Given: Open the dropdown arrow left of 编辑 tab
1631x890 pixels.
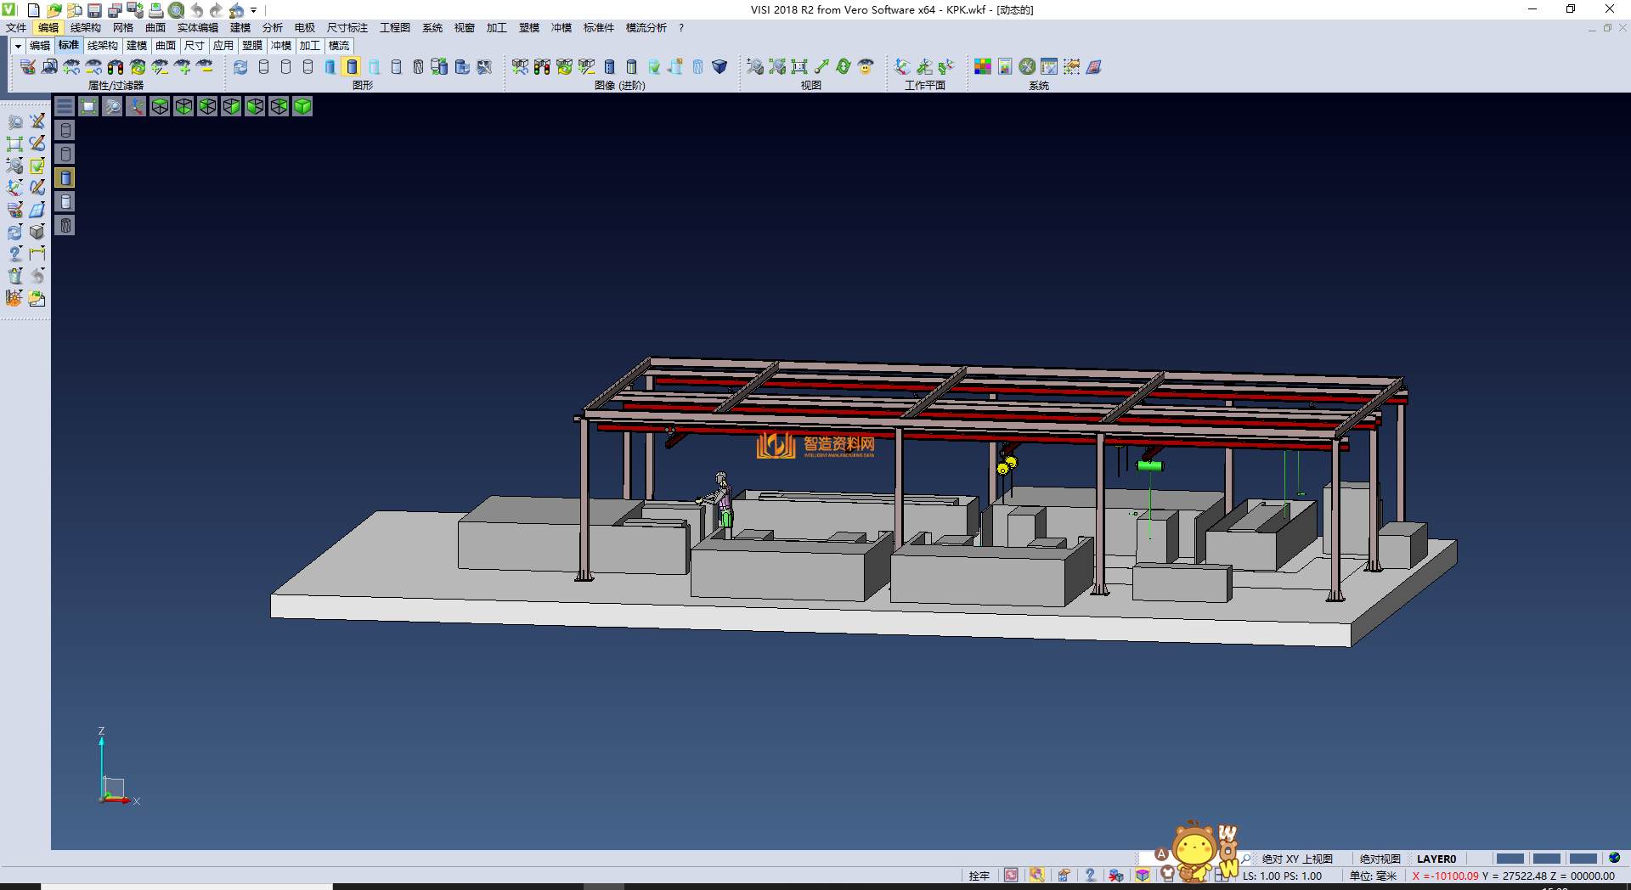Looking at the screenshot, I should [x=17, y=46].
